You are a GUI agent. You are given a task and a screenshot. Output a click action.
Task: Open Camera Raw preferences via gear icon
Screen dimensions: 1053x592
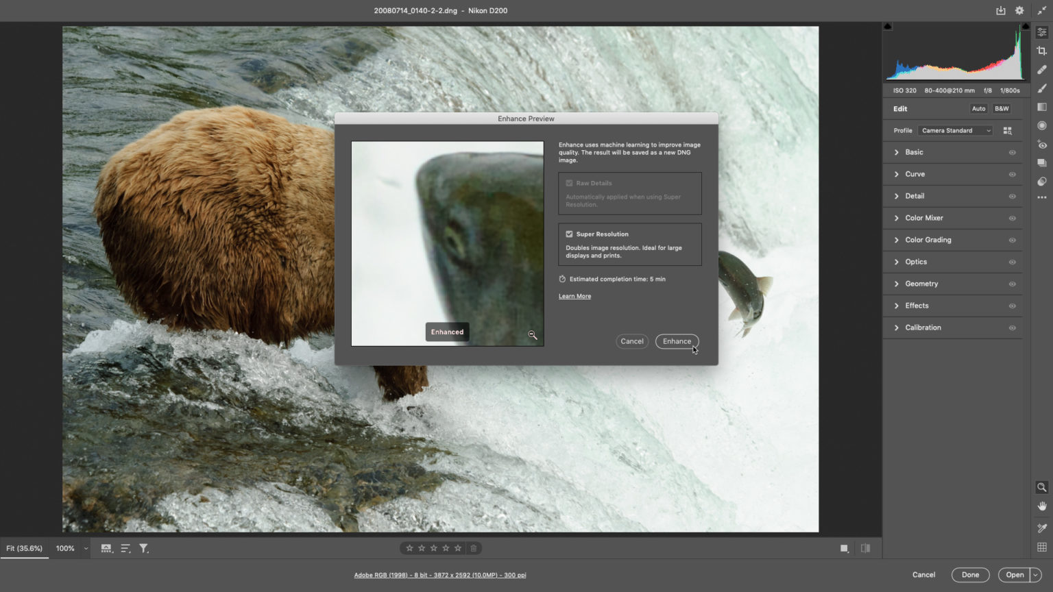[1019, 10]
